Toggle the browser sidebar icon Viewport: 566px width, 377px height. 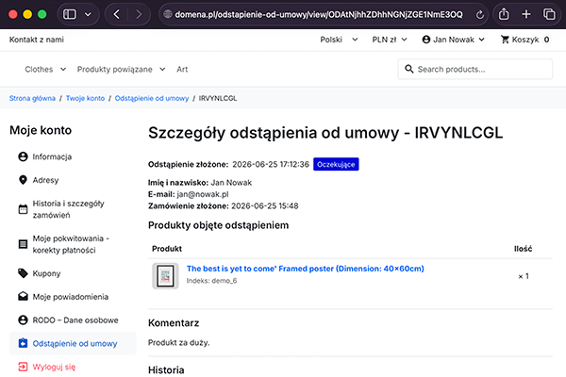[70, 14]
